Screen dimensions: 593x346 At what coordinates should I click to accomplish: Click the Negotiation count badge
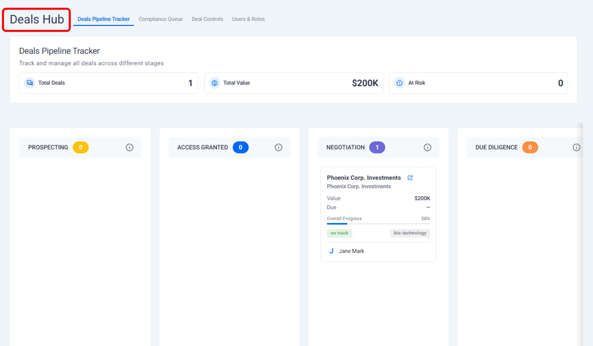(x=377, y=147)
